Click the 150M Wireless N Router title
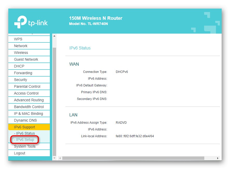 point(96,18)
